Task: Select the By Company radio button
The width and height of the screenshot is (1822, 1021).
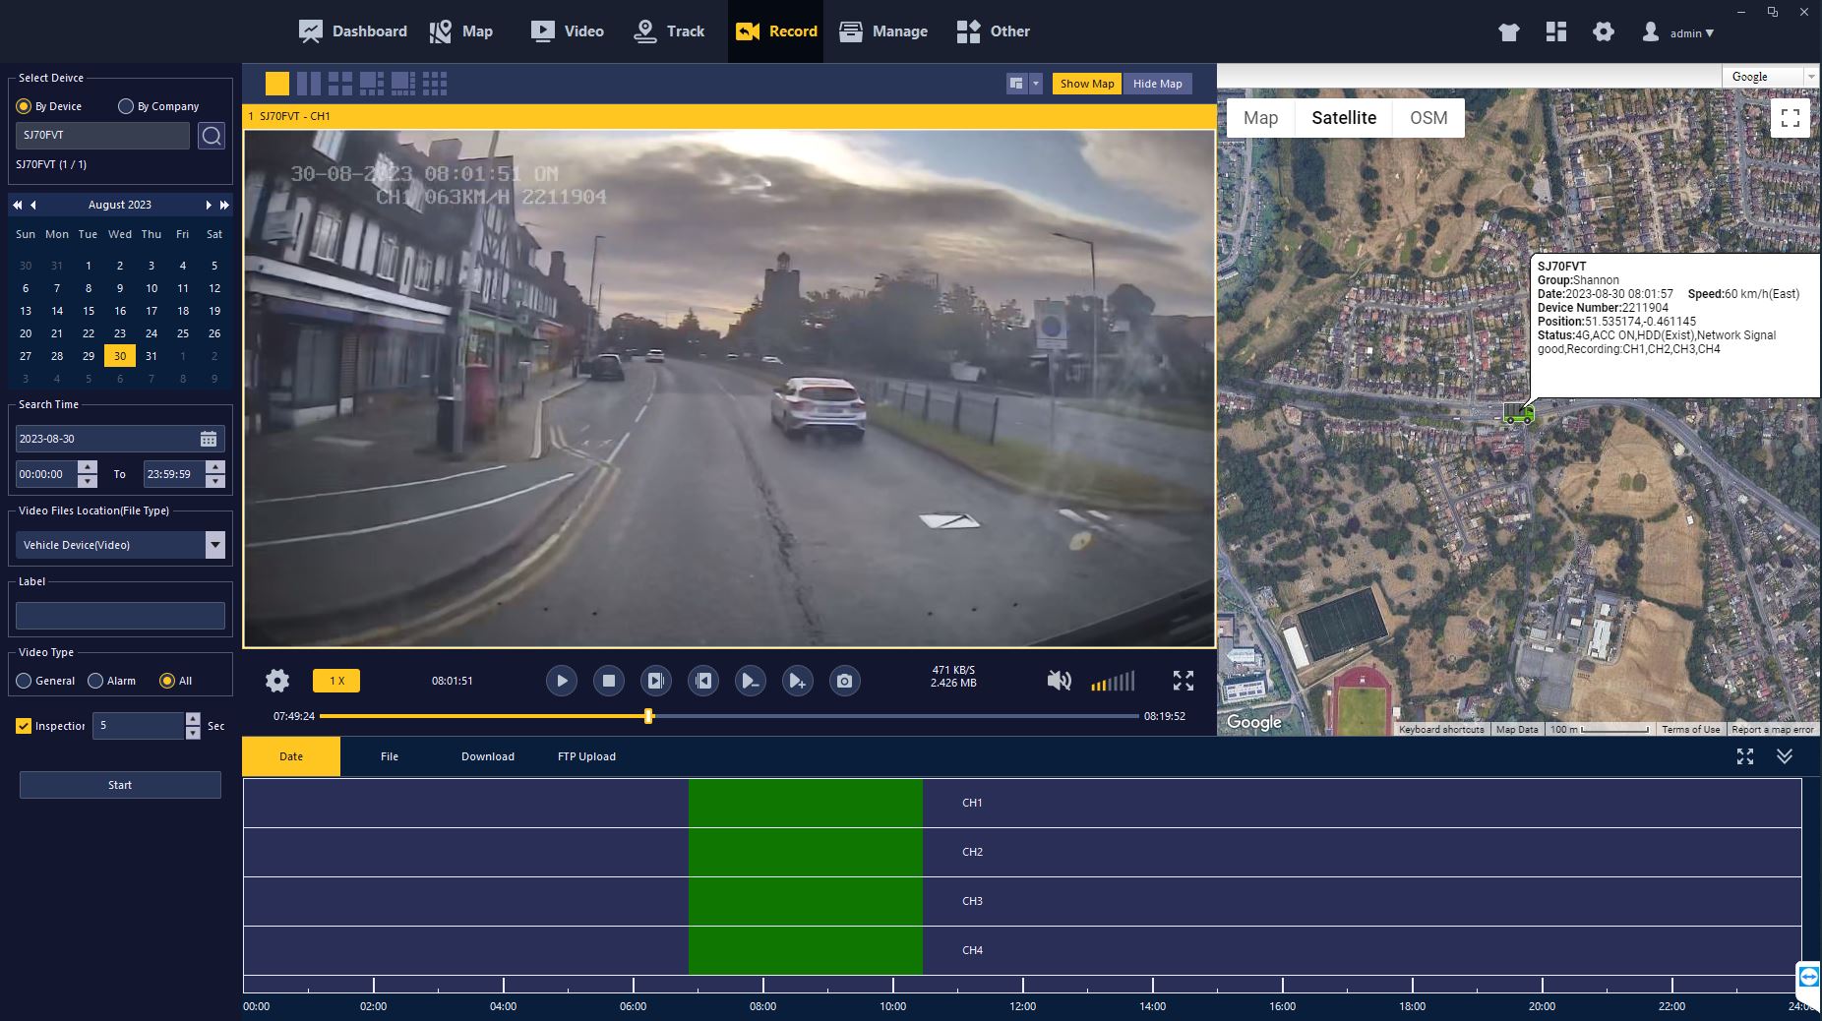Action: 126,106
